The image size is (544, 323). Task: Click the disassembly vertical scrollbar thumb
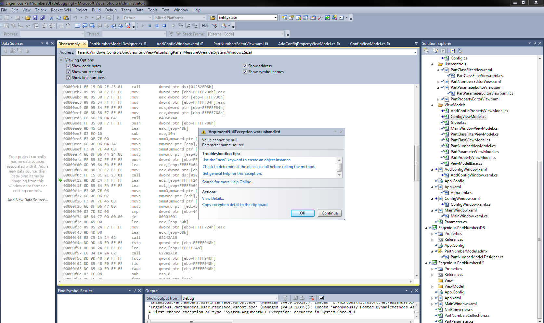tap(417, 162)
